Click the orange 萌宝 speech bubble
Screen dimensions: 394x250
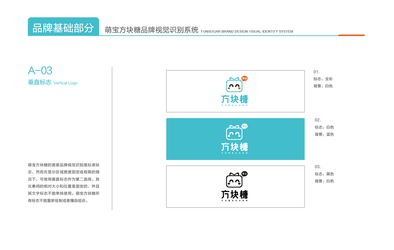pos(244,78)
